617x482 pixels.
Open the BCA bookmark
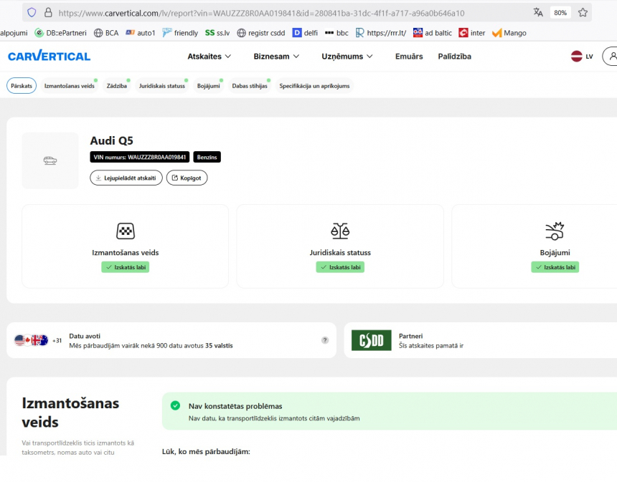[x=106, y=33]
